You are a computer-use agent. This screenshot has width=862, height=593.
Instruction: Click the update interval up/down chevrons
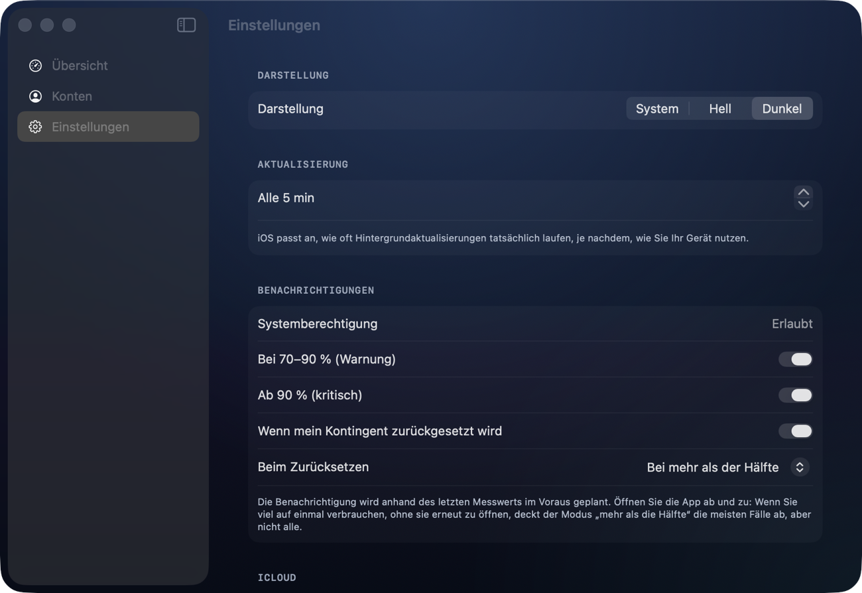point(804,198)
